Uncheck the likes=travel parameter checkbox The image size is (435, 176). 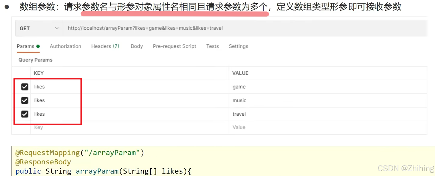point(25,114)
